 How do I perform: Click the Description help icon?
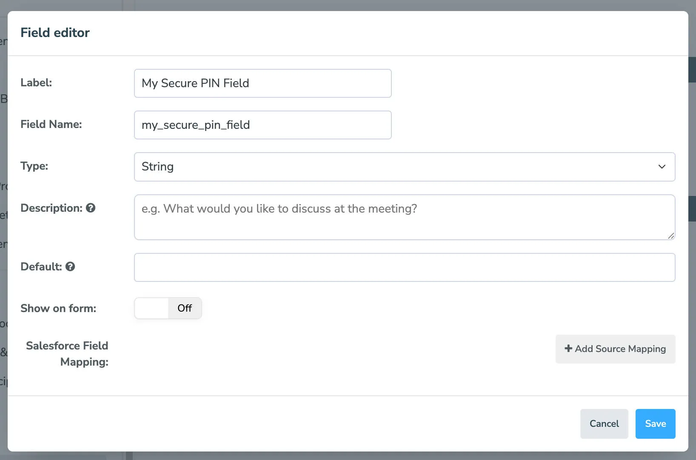coord(91,208)
